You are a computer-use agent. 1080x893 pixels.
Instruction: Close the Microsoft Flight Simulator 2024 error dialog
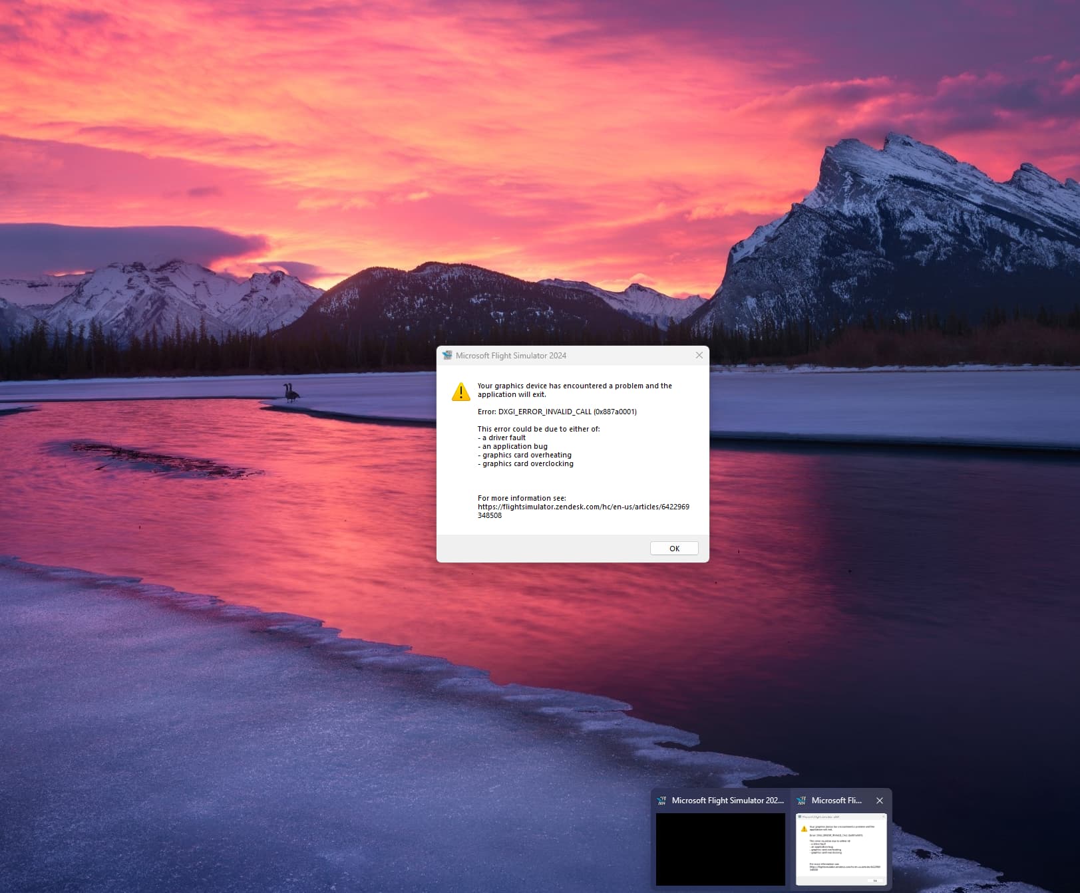pos(699,356)
